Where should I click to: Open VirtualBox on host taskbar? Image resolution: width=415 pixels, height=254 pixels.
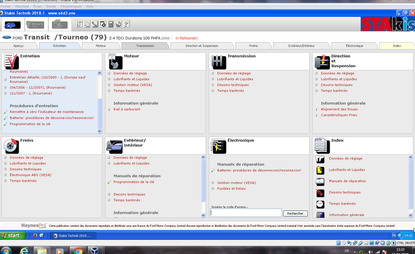coord(94,250)
